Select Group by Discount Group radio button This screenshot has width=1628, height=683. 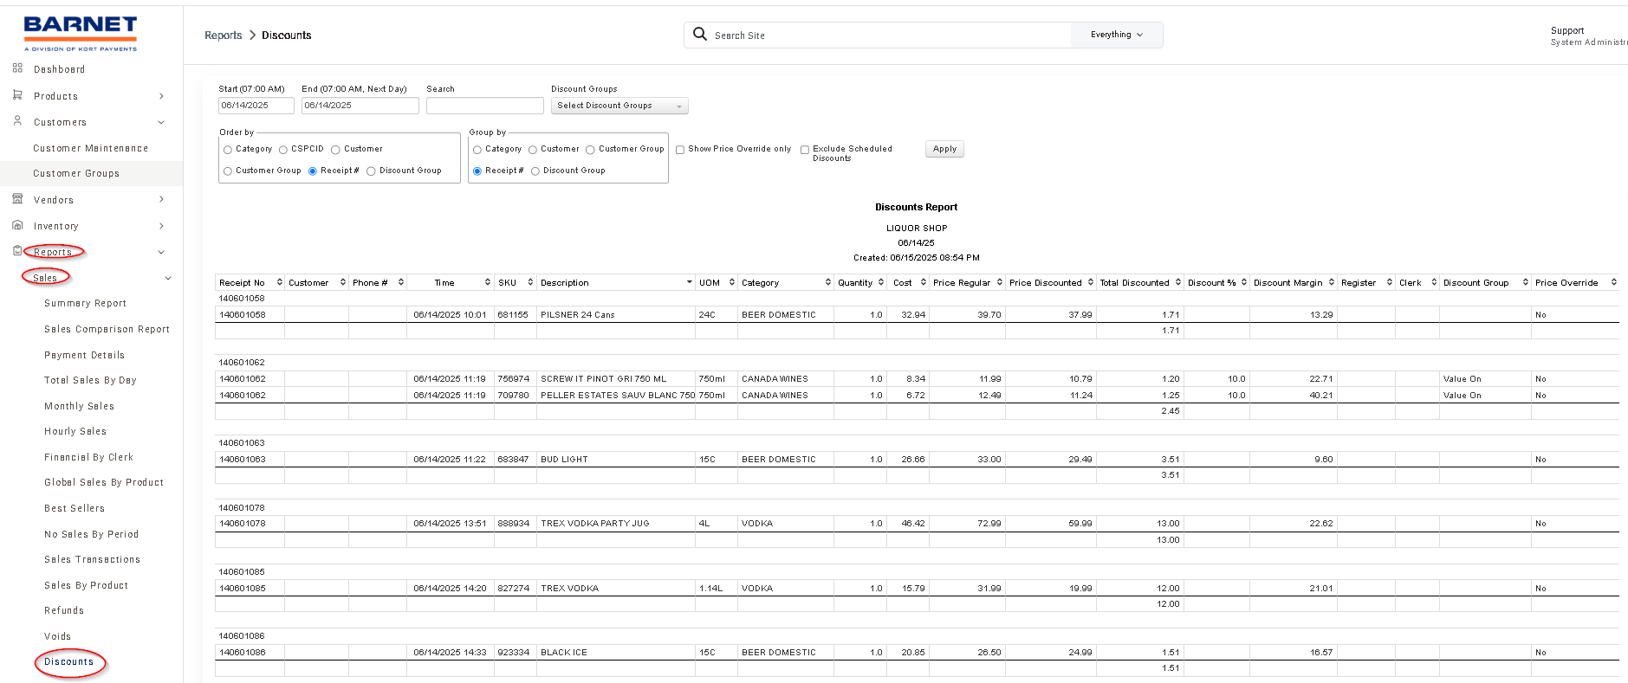(x=535, y=171)
